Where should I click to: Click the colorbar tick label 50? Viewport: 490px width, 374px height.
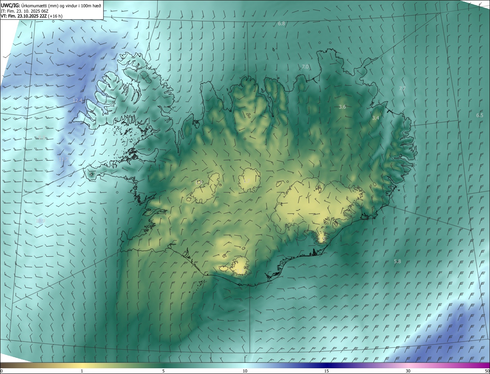(x=487, y=371)
